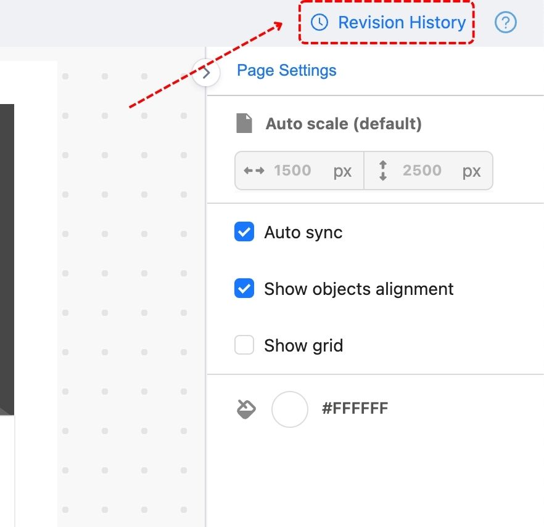Click the white background color swatch
This screenshot has height=527, width=544.
click(289, 409)
